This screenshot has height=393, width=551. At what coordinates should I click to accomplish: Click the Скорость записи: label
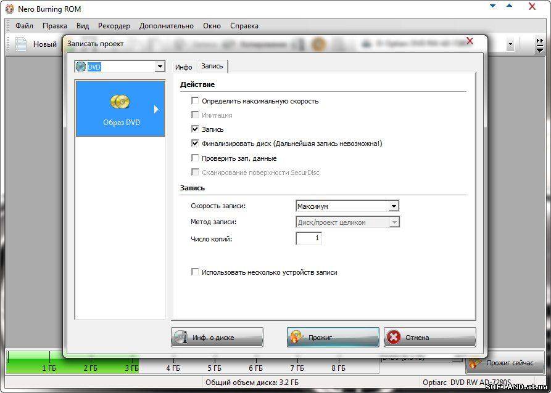218,206
